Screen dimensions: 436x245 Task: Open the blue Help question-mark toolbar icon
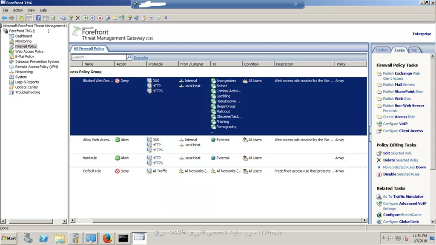[38, 18]
